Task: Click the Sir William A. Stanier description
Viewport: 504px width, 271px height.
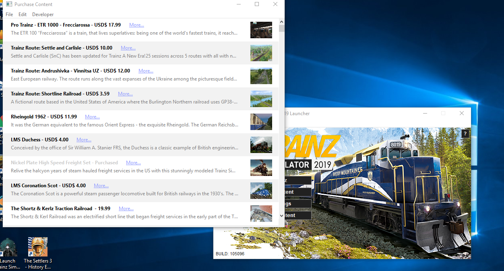Action: tap(124, 148)
